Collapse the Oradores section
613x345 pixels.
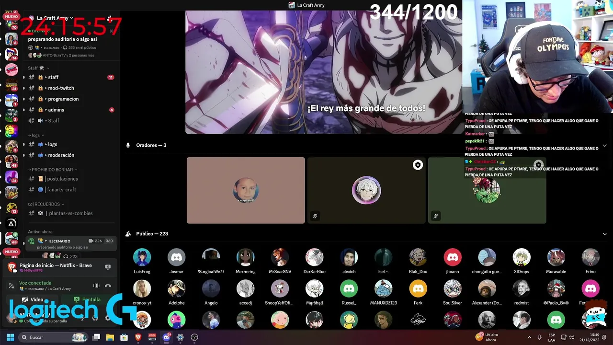point(604,145)
